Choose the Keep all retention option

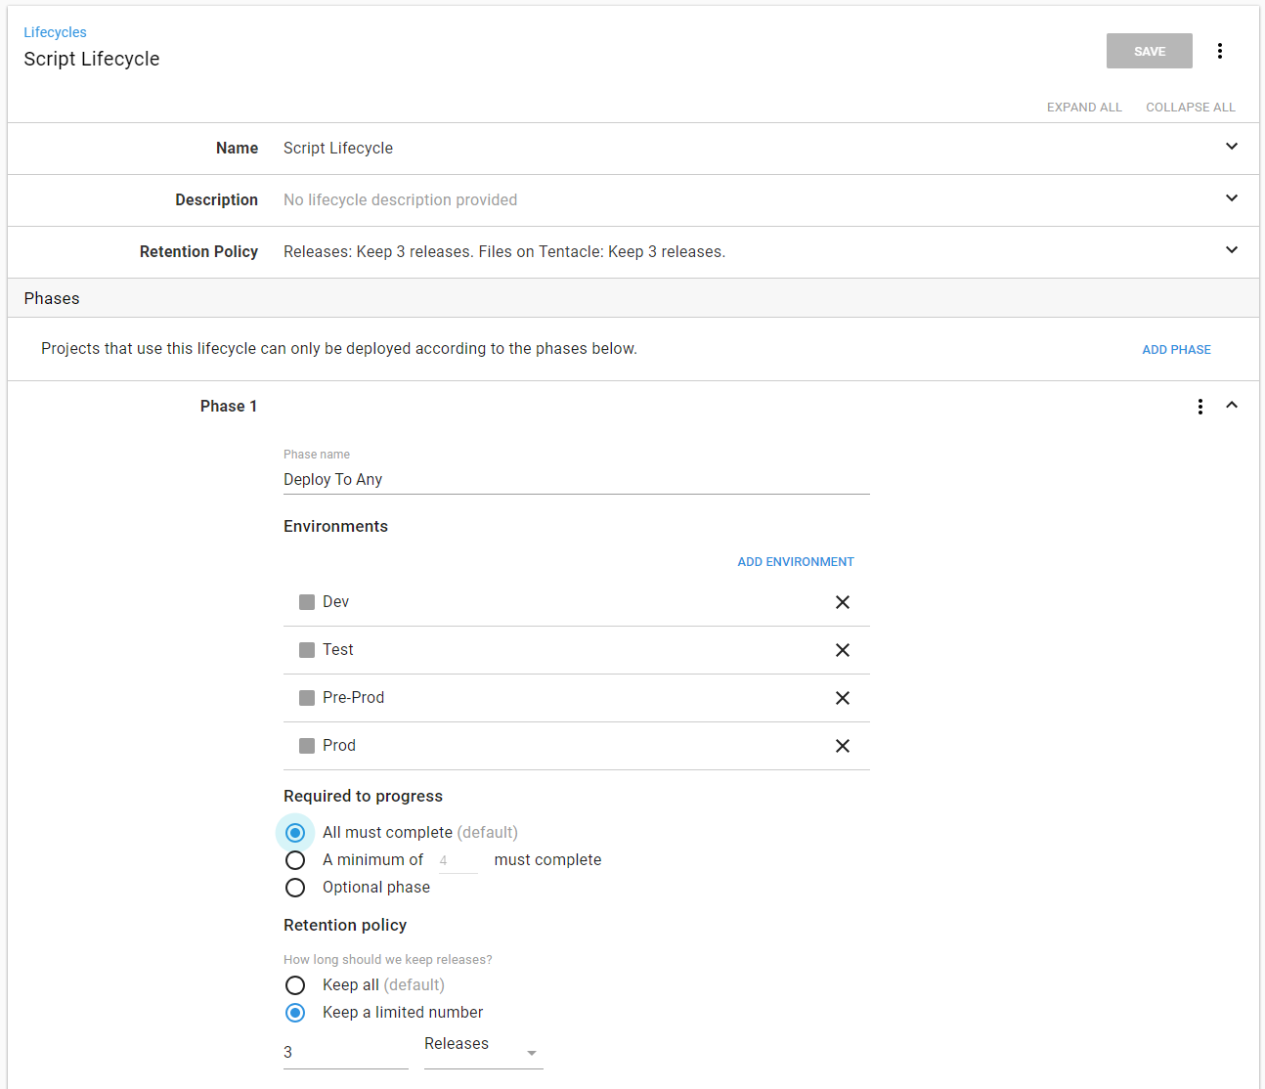(295, 985)
